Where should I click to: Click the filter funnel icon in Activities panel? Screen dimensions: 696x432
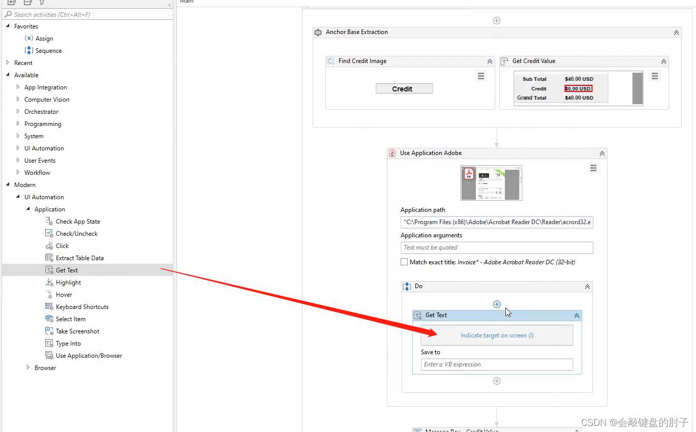click(43, 3)
